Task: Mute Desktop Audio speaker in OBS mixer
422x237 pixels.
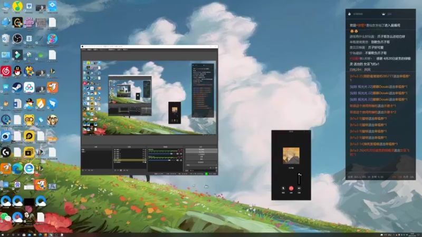Action: click(x=178, y=154)
